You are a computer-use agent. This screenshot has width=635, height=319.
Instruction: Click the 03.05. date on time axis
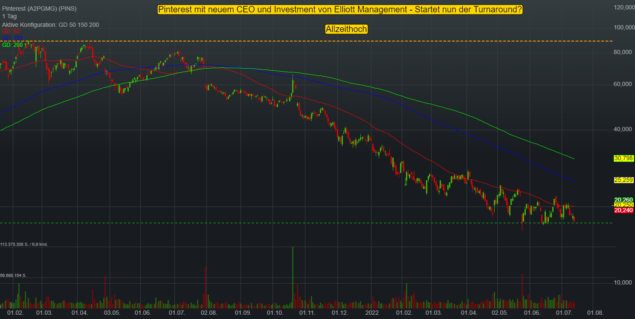click(113, 313)
